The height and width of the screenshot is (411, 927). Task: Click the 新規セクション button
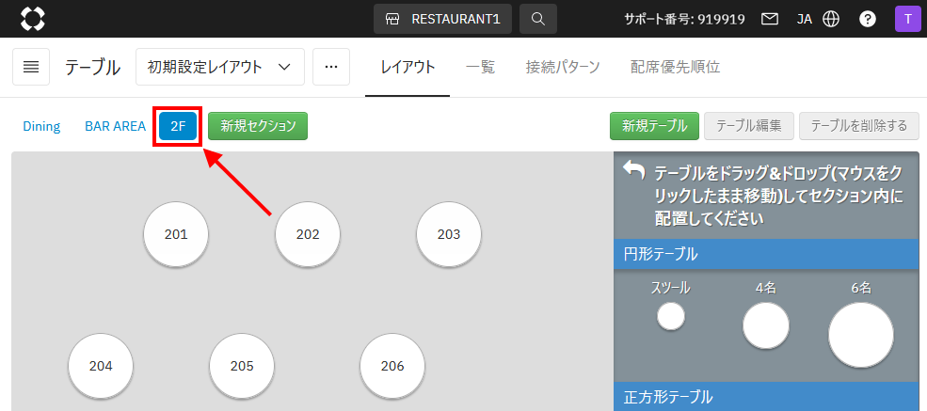click(x=258, y=126)
